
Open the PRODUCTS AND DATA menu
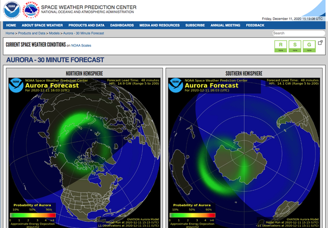[86, 25]
